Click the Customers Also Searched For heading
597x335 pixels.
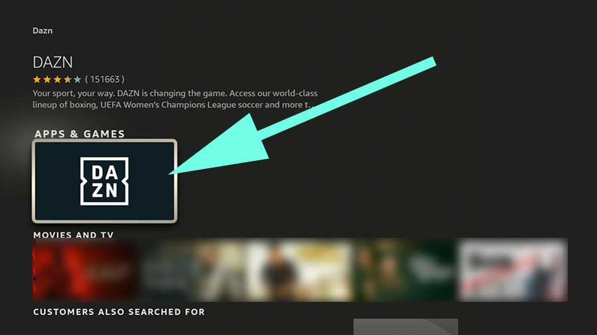point(119,312)
